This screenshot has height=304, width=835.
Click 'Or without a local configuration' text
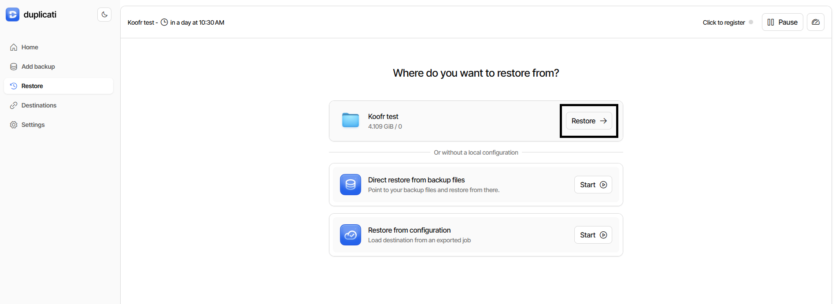476,152
